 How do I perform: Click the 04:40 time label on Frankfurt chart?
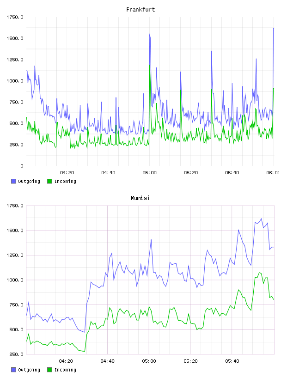[x=108, y=173]
